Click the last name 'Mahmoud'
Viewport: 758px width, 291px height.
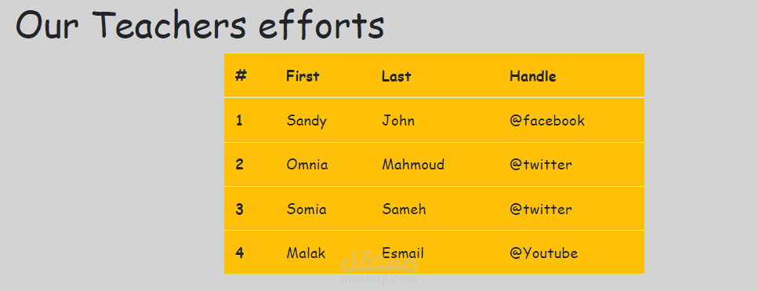pos(413,165)
